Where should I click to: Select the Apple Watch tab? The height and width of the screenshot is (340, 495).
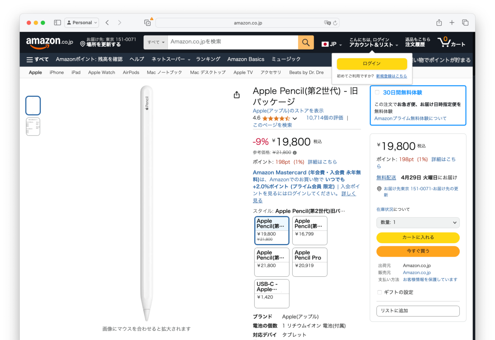(x=101, y=73)
